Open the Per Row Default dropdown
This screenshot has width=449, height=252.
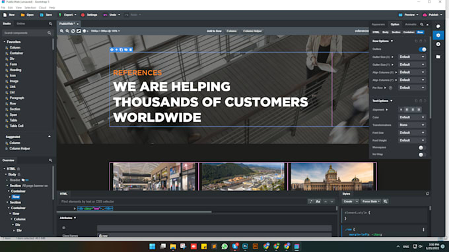click(x=412, y=88)
